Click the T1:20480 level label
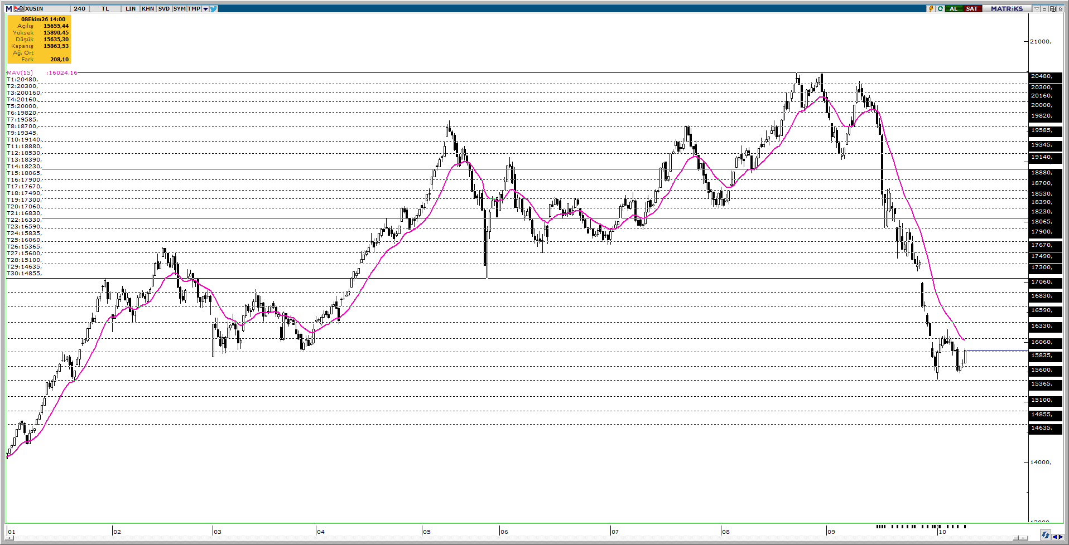 click(x=22, y=80)
